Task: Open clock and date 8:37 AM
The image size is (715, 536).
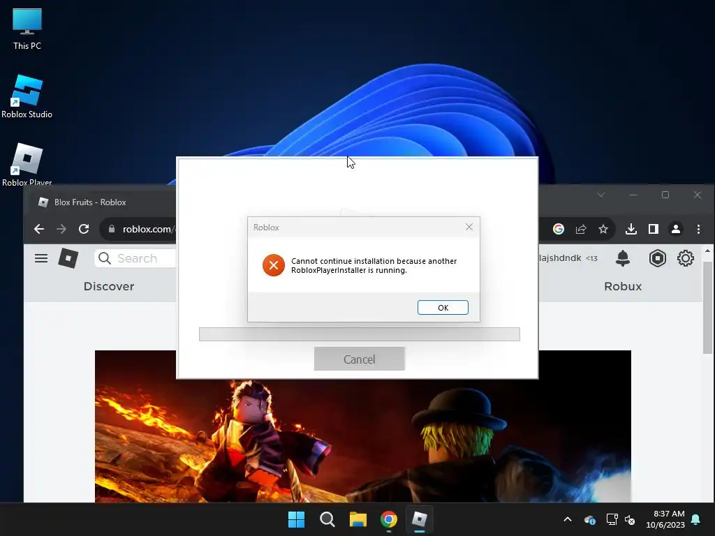Action: 665,519
